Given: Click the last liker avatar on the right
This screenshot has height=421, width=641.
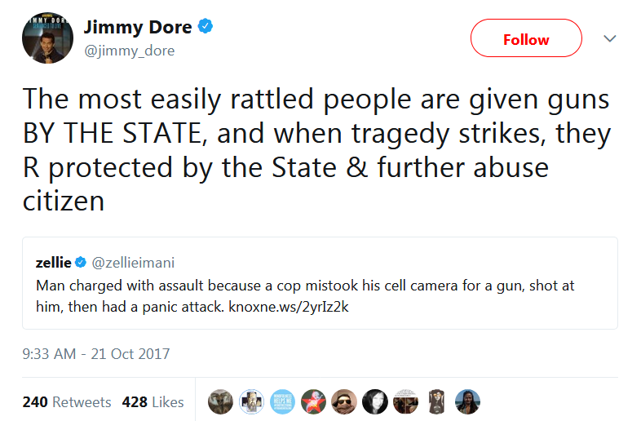Looking at the screenshot, I should [x=467, y=401].
